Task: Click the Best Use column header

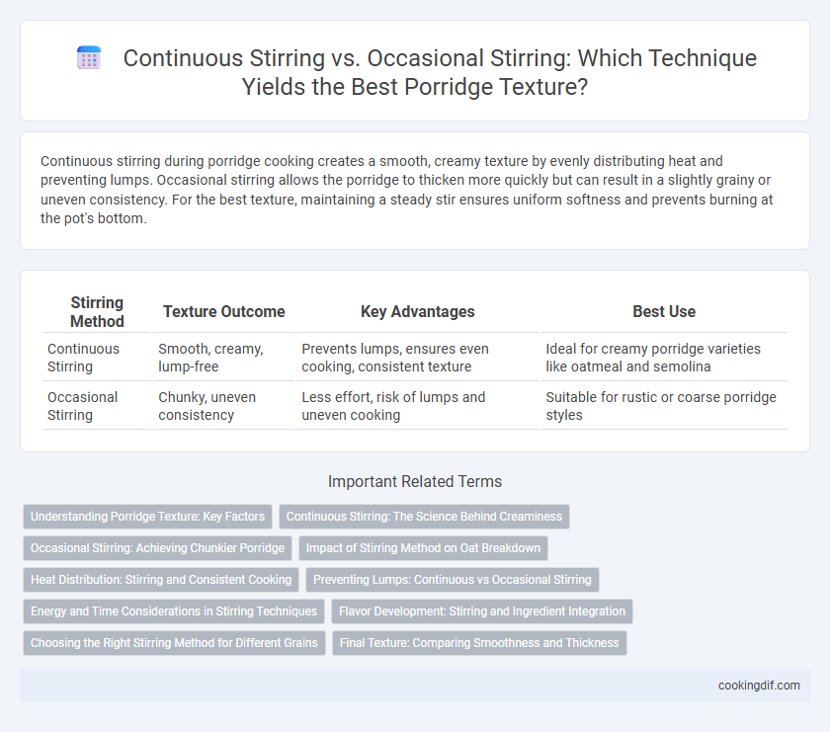Action: coord(664,312)
